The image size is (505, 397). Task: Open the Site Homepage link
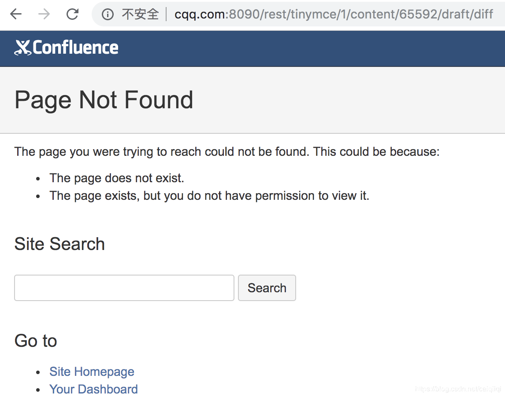coord(92,371)
